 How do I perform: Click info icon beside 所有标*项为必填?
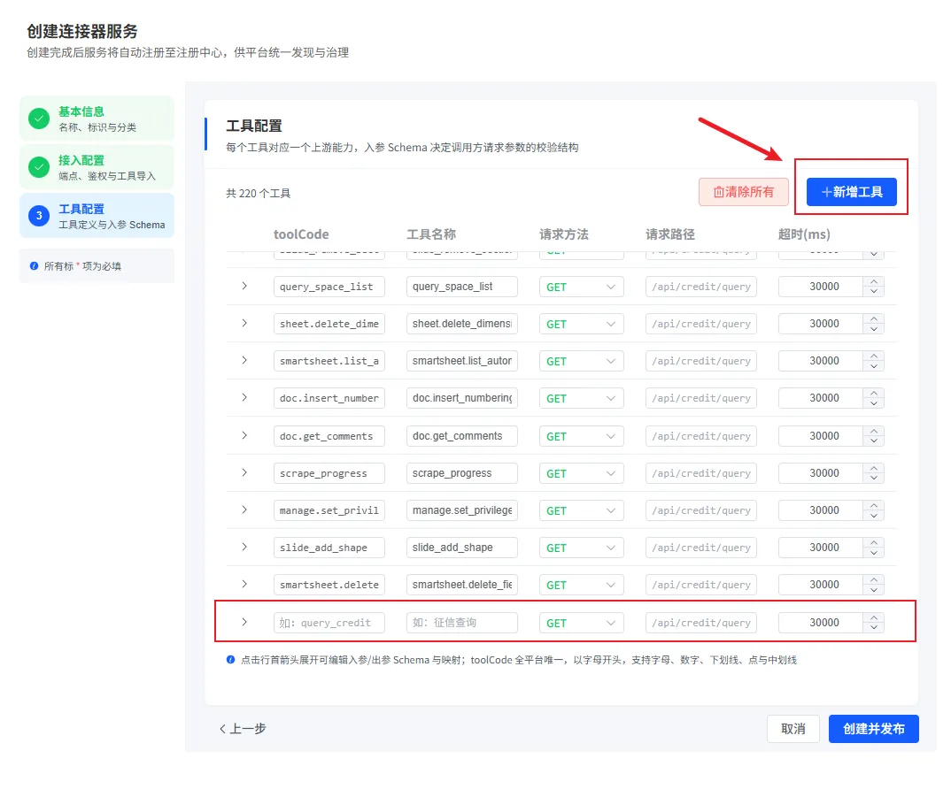pyautogui.click(x=34, y=266)
